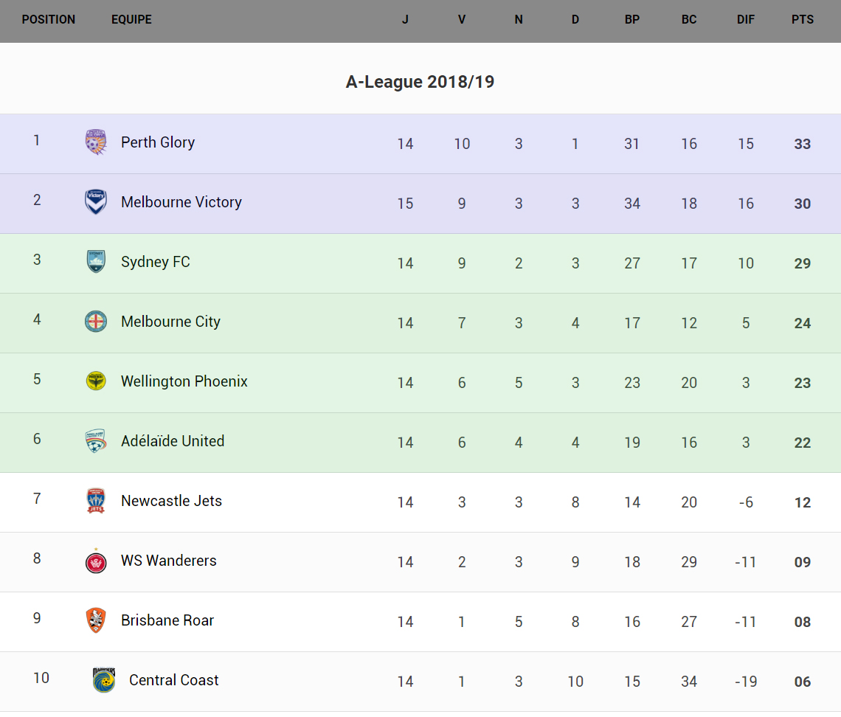Click the Wellington Phoenix yellow logo
The image size is (841, 717).
pos(96,381)
